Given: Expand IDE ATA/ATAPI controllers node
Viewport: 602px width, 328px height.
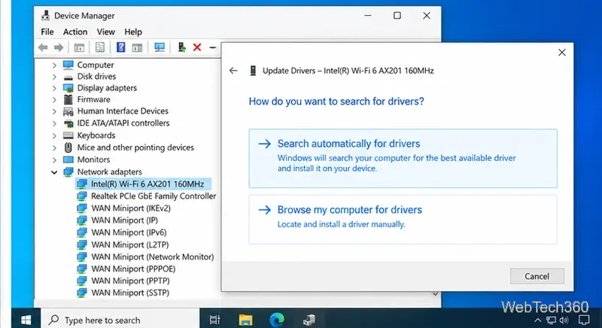Looking at the screenshot, I should 54,123.
